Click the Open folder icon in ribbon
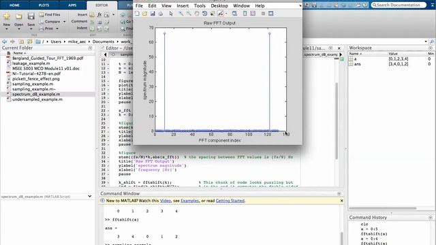Screen dimensions: 436x245 tap(18, 16)
